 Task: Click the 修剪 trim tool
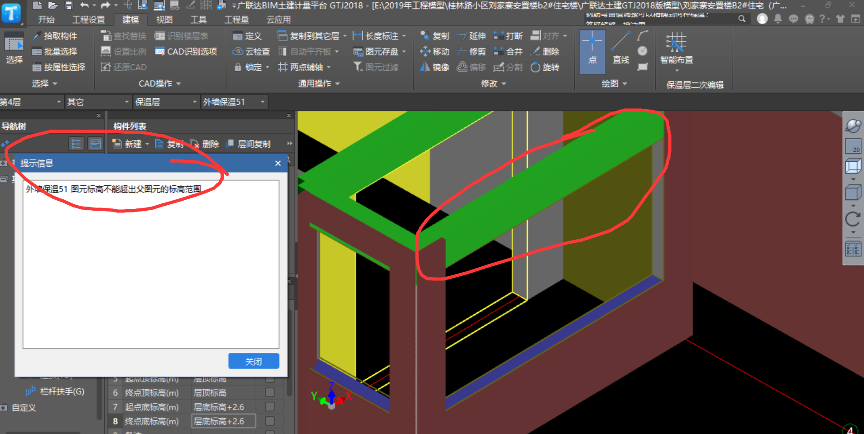[471, 52]
